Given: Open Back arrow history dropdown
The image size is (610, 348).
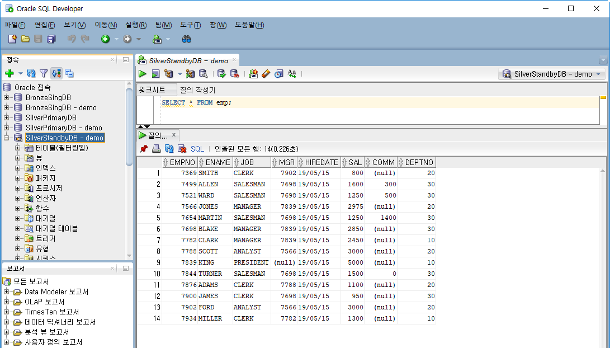Looking at the screenshot, I should pyautogui.click(x=116, y=39).
